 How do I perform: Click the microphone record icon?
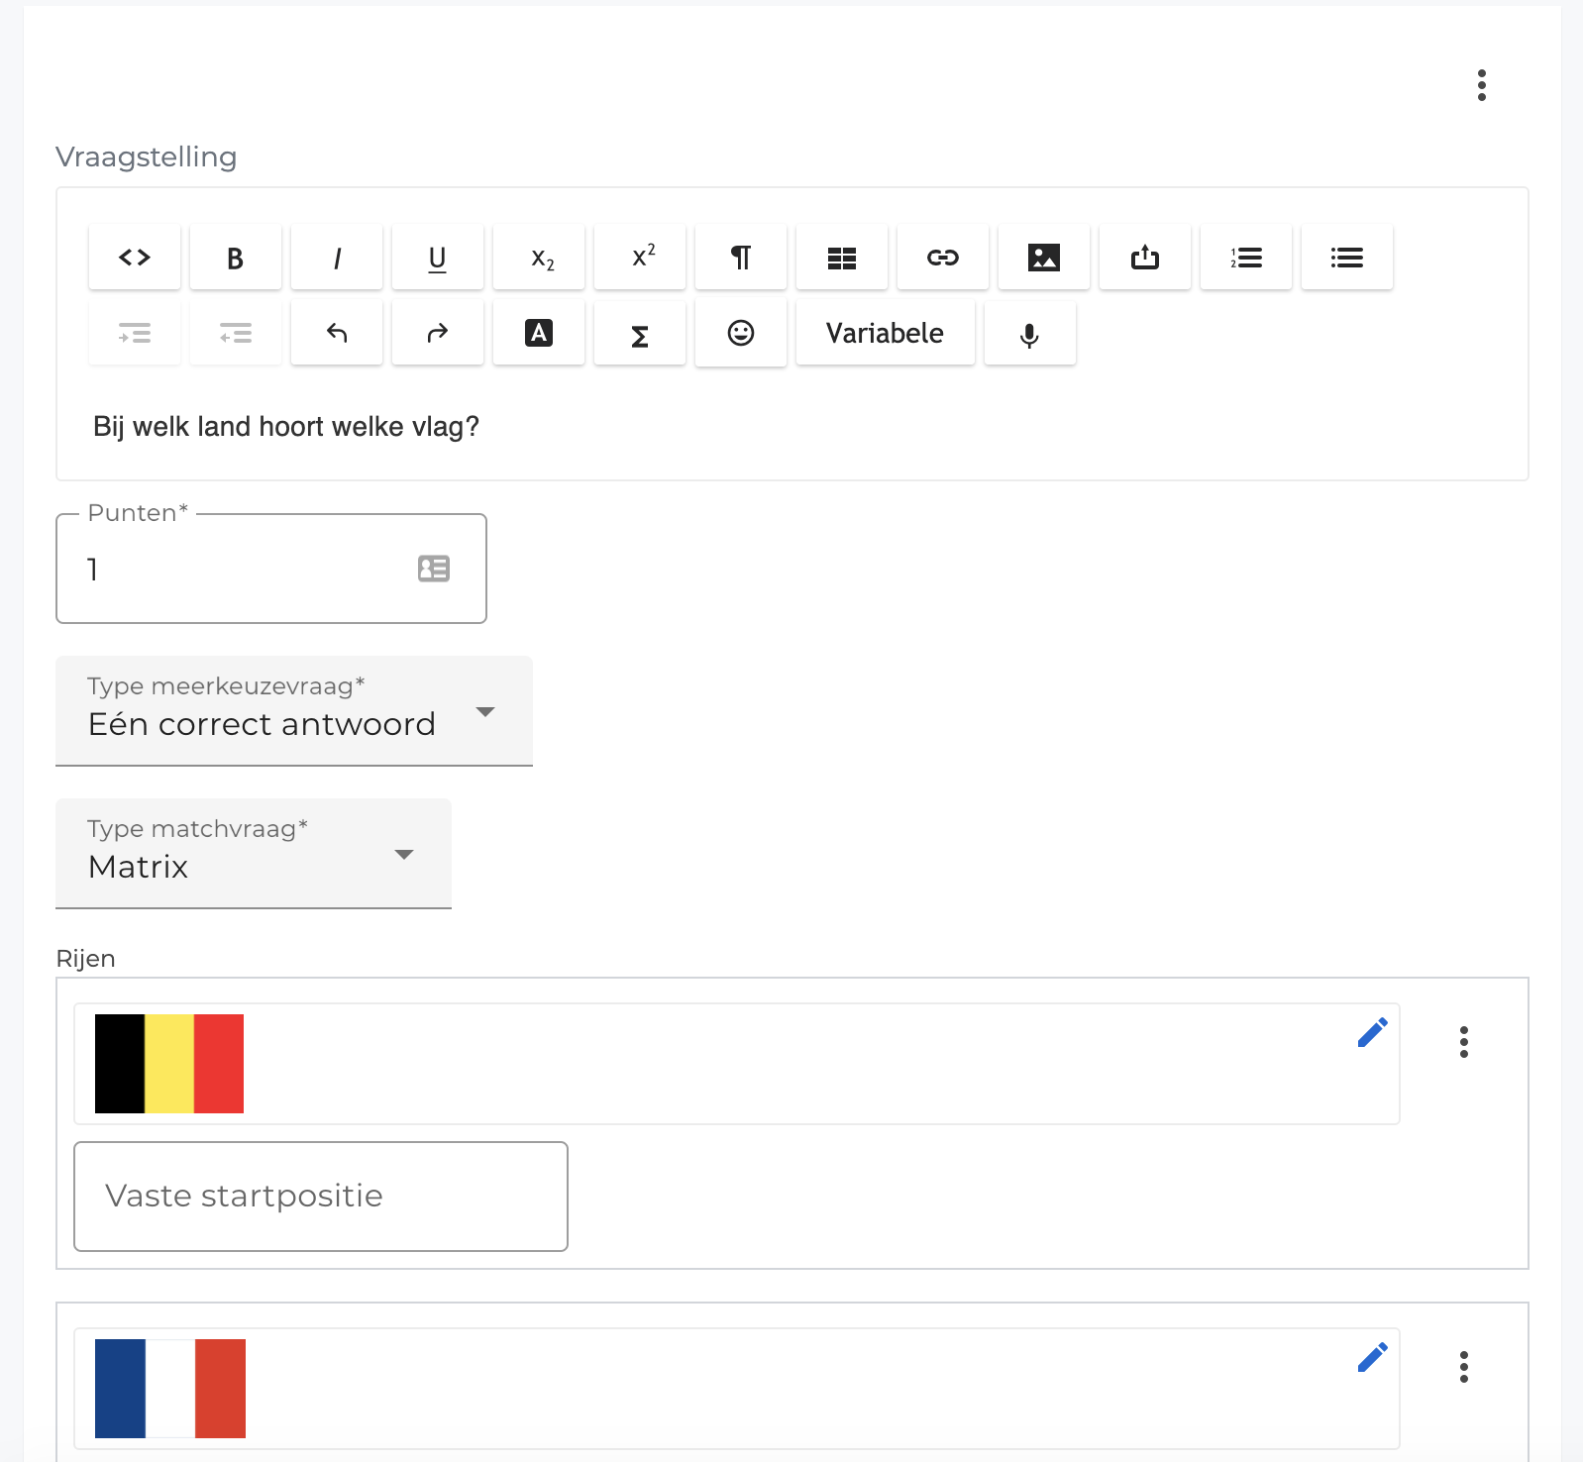pos(1030,333)
